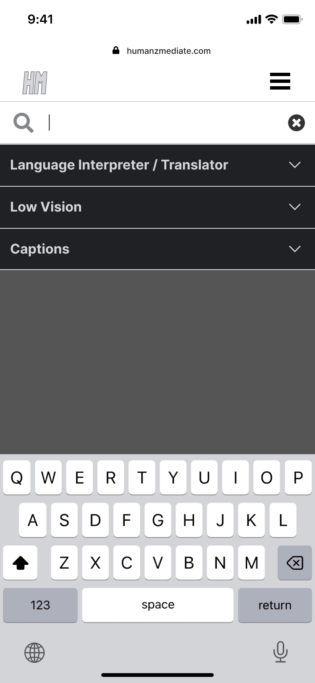Switch keyboard to 123 numbers
This screenshot has height=683, width=315.
40,605
